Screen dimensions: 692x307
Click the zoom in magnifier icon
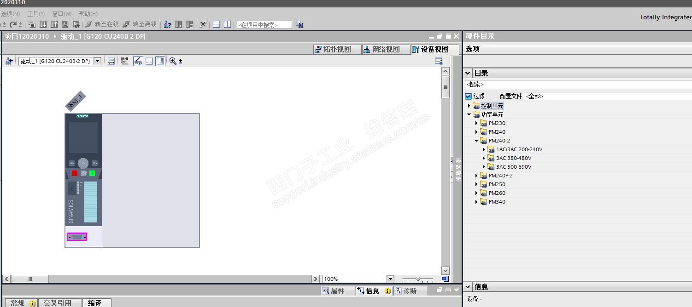coord(173,61)
